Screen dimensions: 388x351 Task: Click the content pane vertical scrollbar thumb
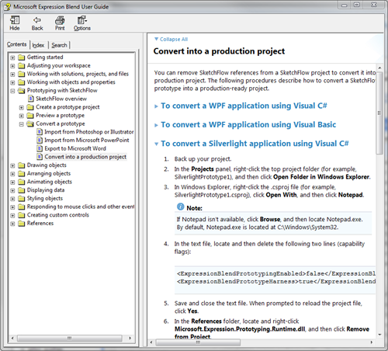379,113
